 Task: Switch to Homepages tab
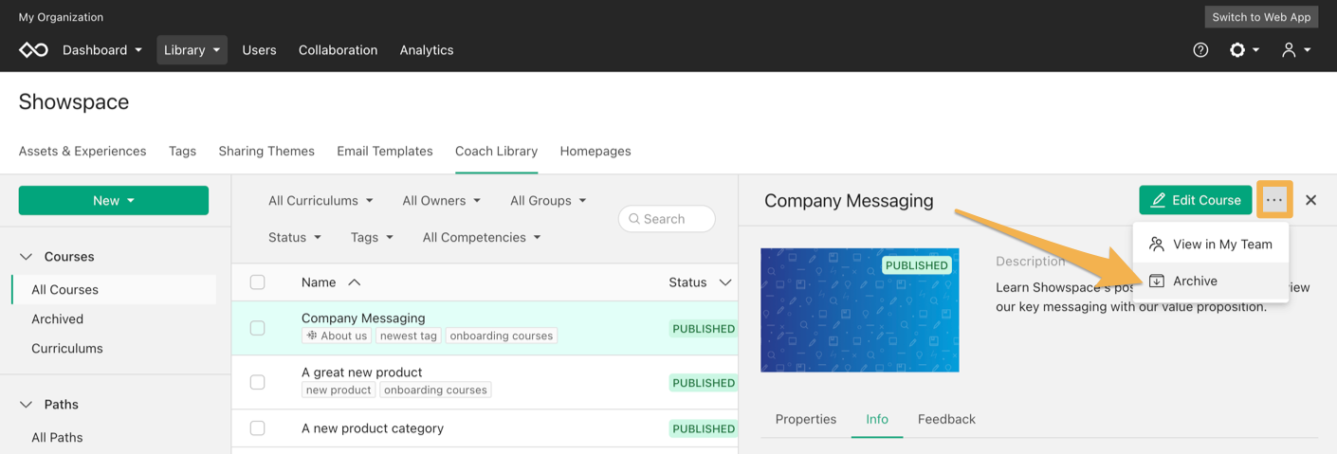(595, 152)
